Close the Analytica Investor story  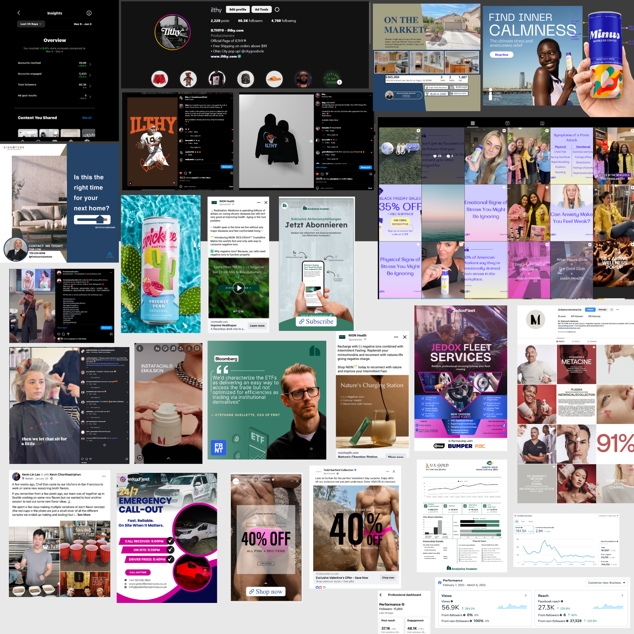[349, 205]
